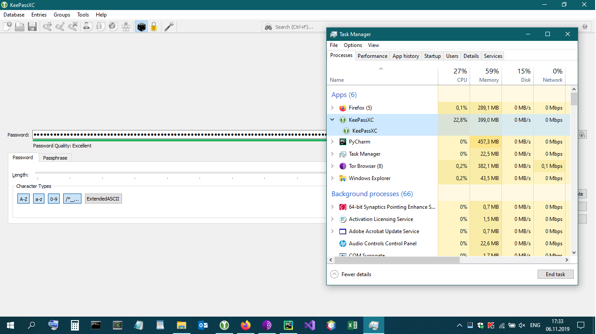596x334 pixels.
Task: Expand the PyCharm process row
Action: coord(332,142)
